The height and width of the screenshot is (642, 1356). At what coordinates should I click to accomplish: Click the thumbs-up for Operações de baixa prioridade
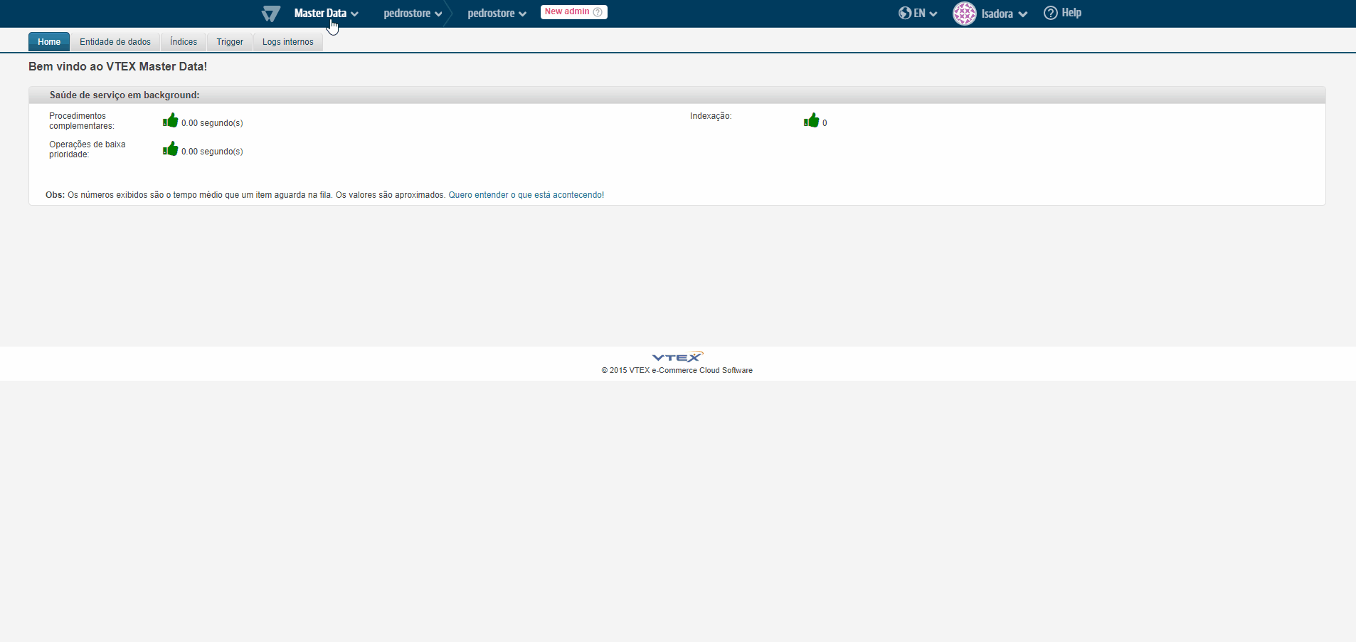click(171, 149)
